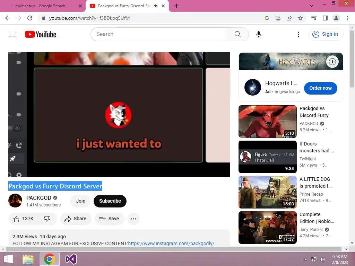The height and width of the screenshot is (266, 355).
Task: Open media control icon in toolbar
Action: click(314, 18)
